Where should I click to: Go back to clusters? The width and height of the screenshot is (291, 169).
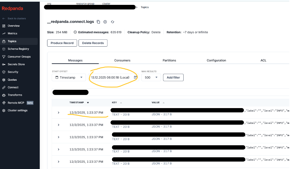pos(14,18)
